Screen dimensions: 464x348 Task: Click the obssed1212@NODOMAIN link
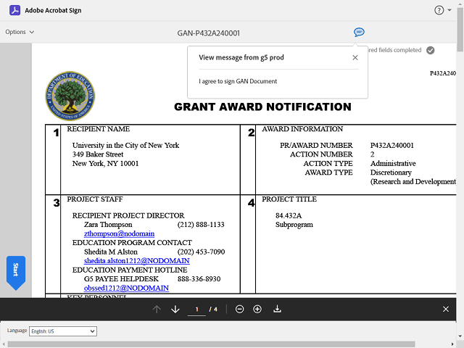126,288
